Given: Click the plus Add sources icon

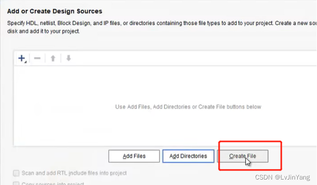Looking at the screenshot, I should tap(21, 58).
